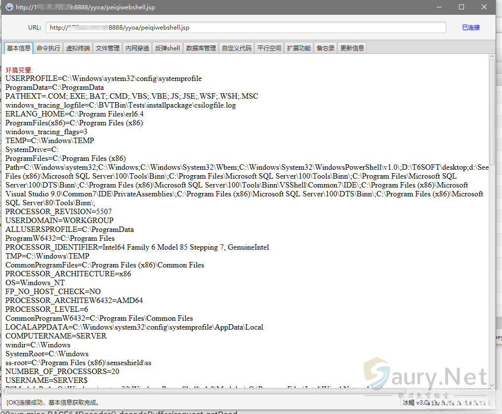The width and height of the screenshot is (502, 414).
Task: Switch to the 备忘录 tab
Action: [326, 48]
